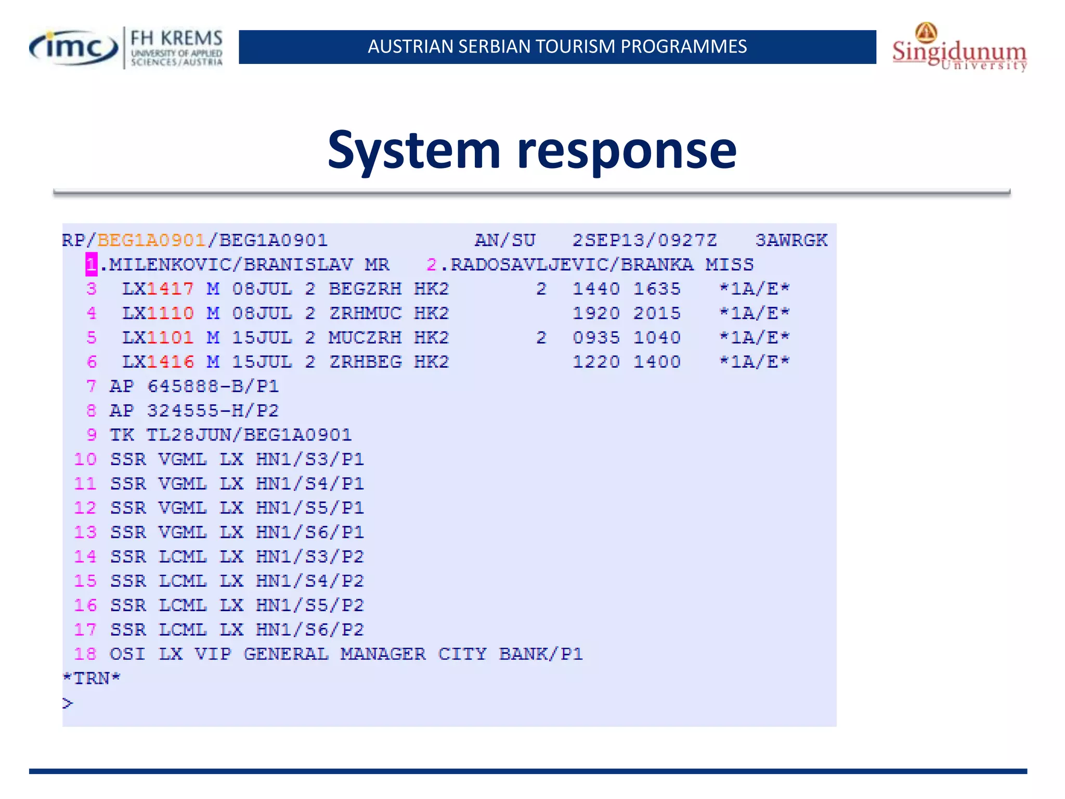Click the Austrian Serbian Tourism Programmes banner

point(557,47)
